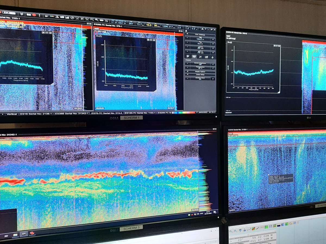Viewport: 326px width, 244px height.
Task: Click the red application icon on bottom-left taskbar
Action: [32, 233]
